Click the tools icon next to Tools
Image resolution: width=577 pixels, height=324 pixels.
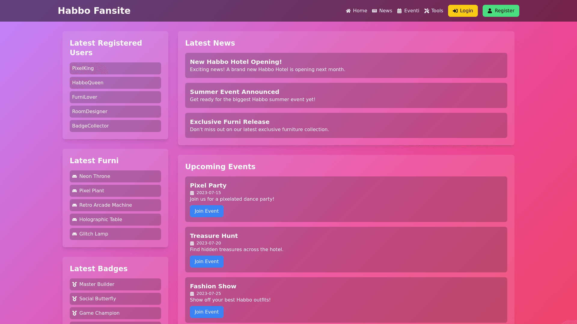click(x=427, y=11)
